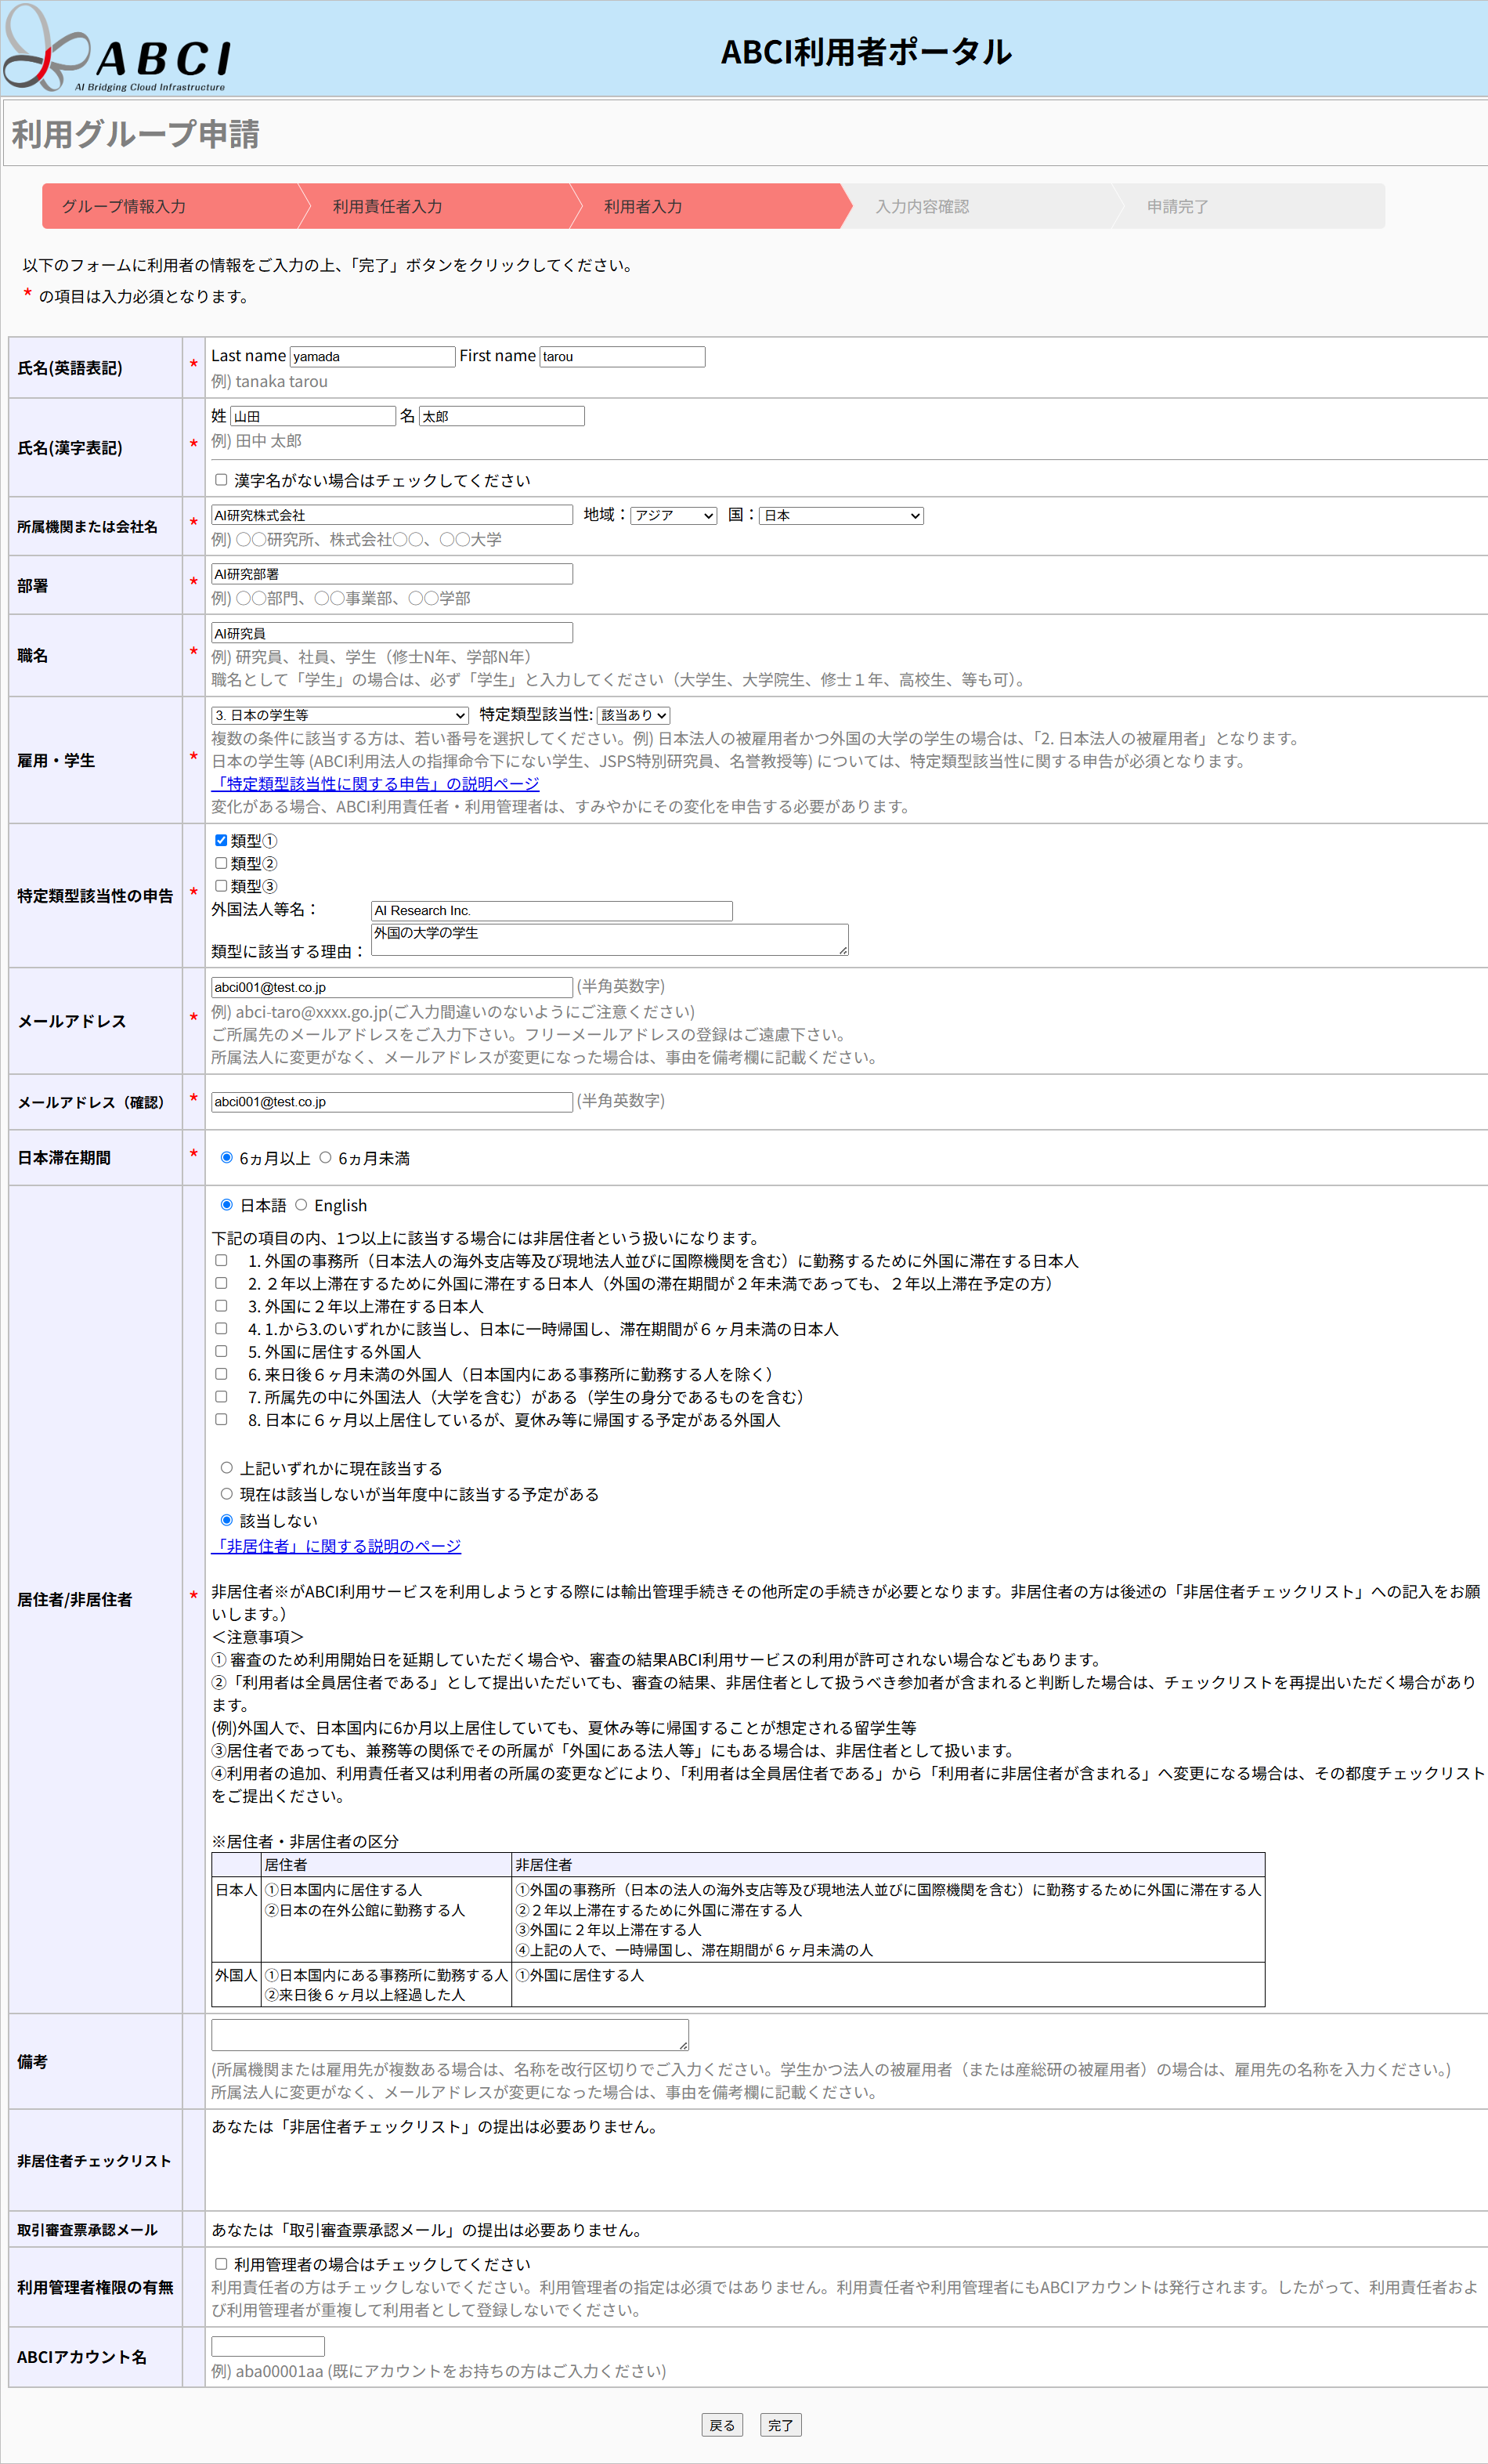Click the 利用グループ申請 page heading
The image size is (1488, 2464).
click(x=136, y=134)
